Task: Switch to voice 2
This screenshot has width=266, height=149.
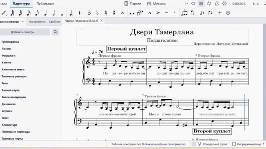Action: (210, 13)
